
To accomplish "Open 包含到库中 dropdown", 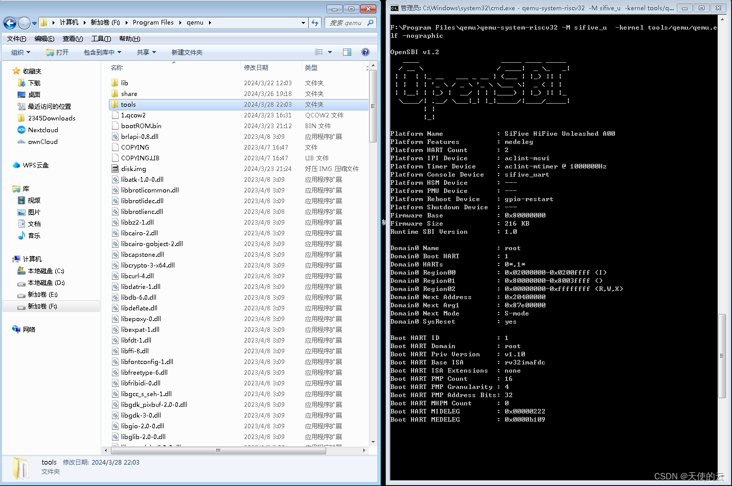I will click(x=103, y=52).
